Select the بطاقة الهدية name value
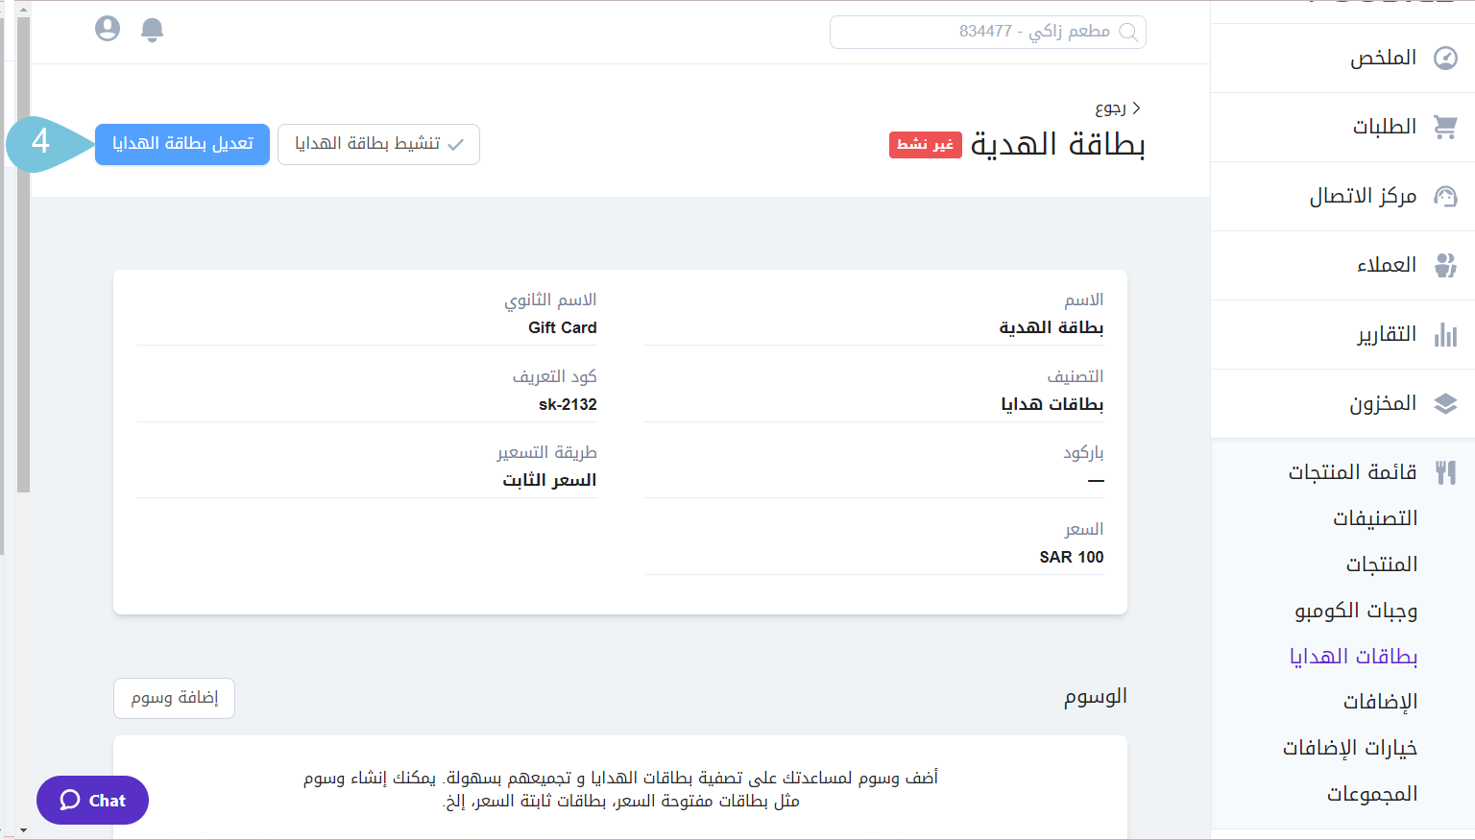Image resolution: width=1475 pixels, height=840 pixels. click(1052, 327)
